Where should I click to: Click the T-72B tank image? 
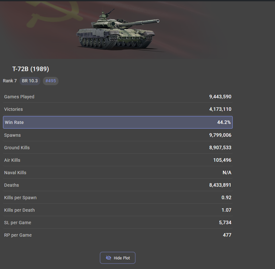coord(118,29)
